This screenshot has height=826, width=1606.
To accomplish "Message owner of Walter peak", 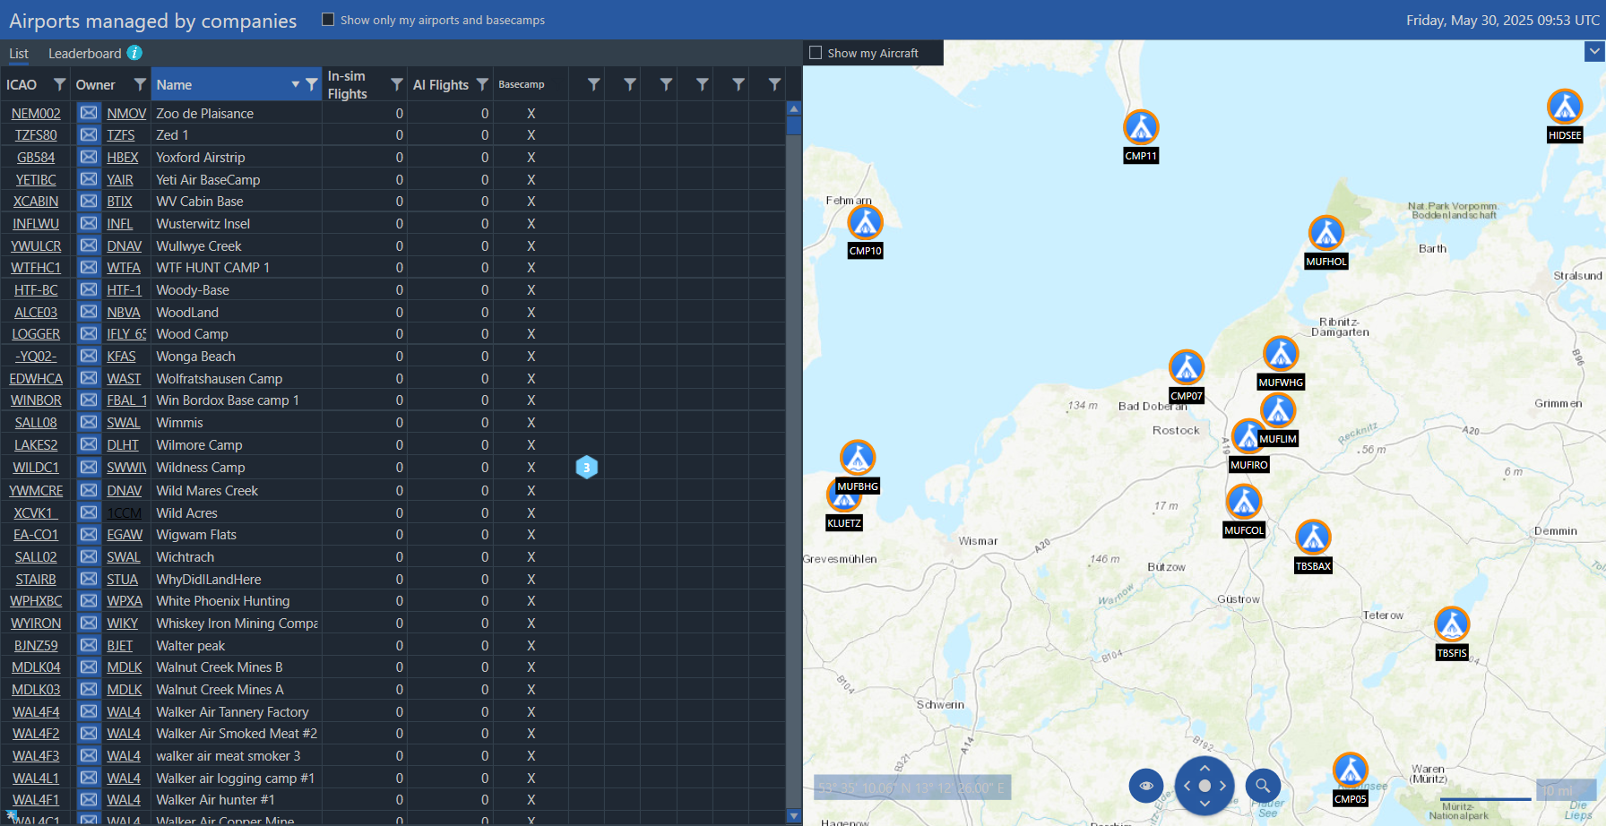I will (x=88, y=645).
